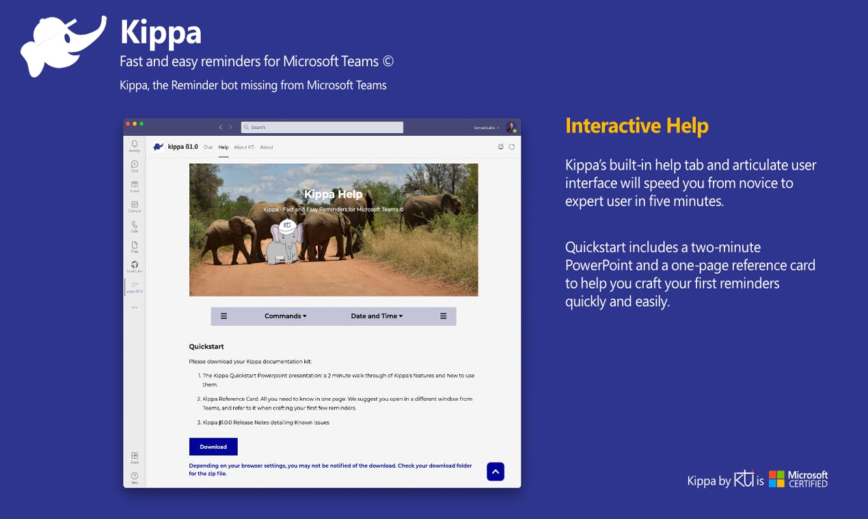The image size is (868, 519).
Task: Switch to the About KTi tab
Action: pos(244,147)
